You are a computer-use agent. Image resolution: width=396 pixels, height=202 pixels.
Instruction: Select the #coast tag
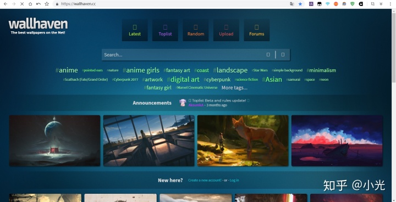point(201,70)
